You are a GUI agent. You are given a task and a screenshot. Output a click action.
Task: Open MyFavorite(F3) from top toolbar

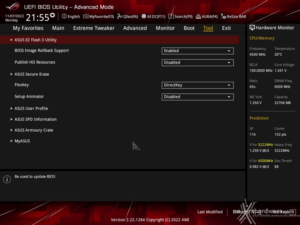click(98, 16)
